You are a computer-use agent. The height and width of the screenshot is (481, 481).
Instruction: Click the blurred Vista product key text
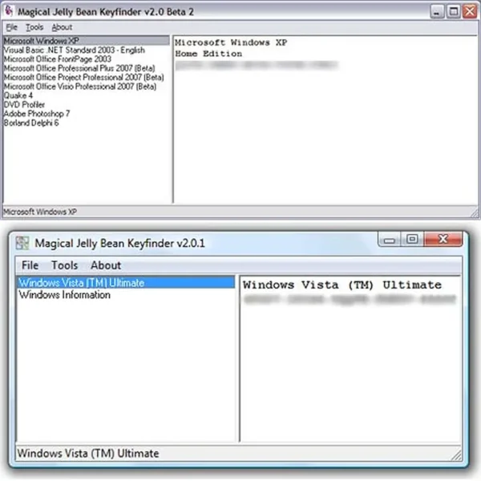tap(350, 298)
